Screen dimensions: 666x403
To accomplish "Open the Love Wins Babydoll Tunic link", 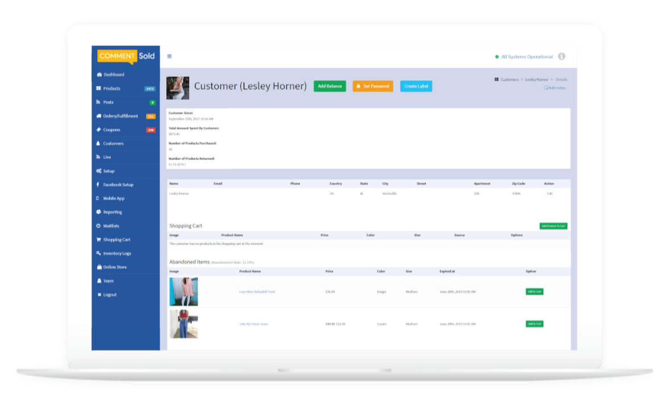I will point(257,292).
